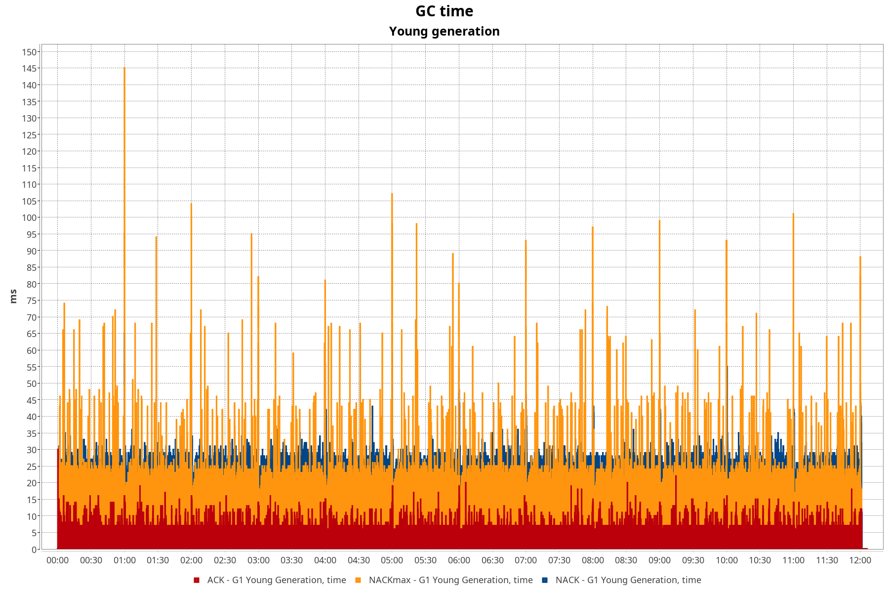Select the orange spike just above 105 at 05:00
This screenshot has height=593, width=889.
click(392, 195)
